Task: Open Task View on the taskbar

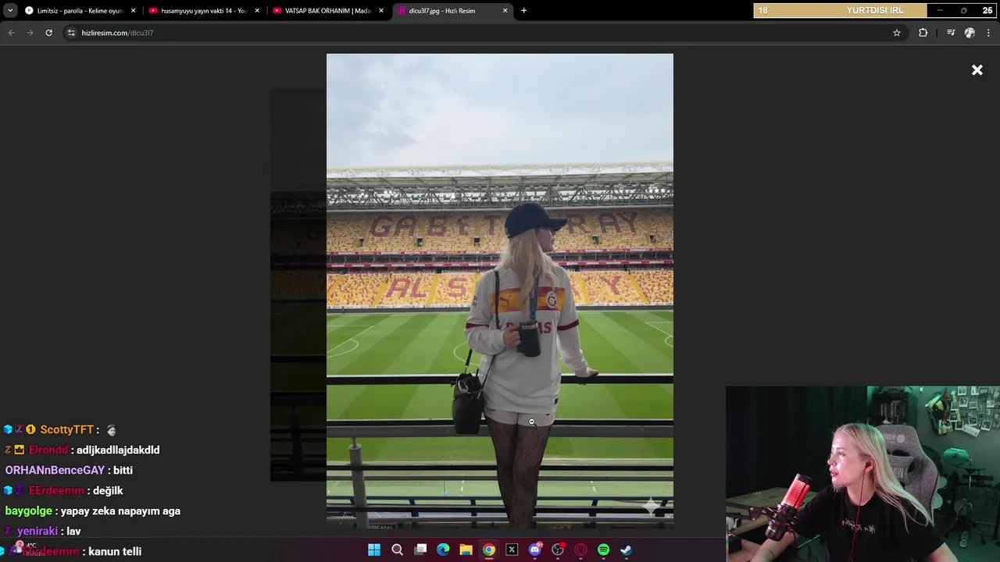Action: pyautogui.click(x=420, y=550)
